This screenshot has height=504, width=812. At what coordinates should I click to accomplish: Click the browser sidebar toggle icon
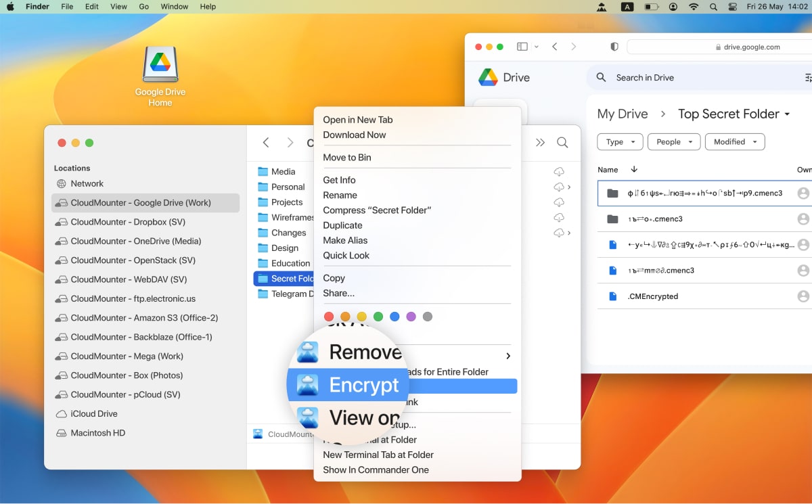click(522, 47)
